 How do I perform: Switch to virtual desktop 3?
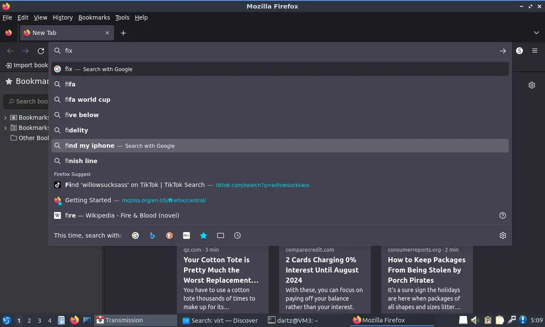(x=39, y=320)
